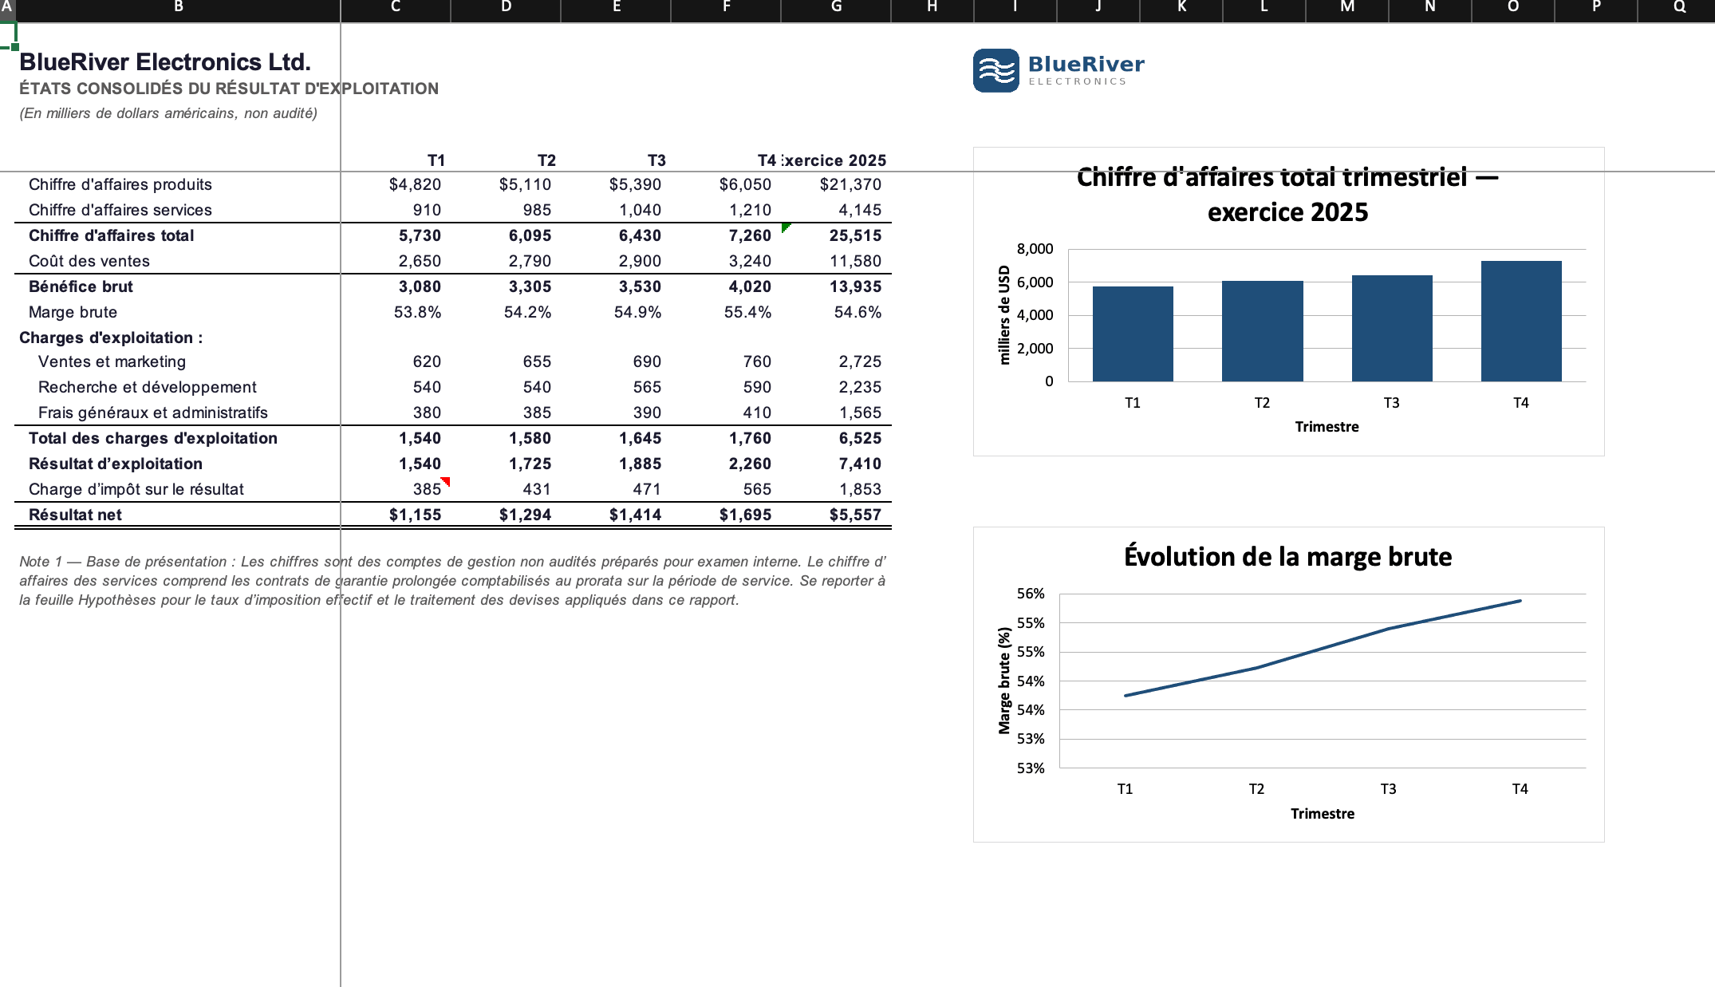The height and width of the screenshot is (987, 1715).
Task: Select cell showing $4,820
Action: point(396,184)
